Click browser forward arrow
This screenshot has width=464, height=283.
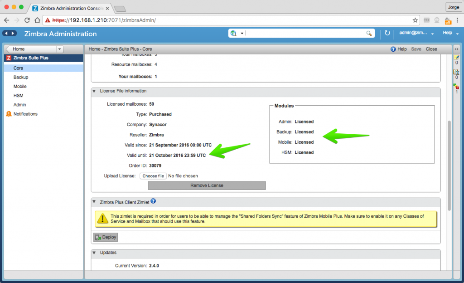[x=17, y=20]
